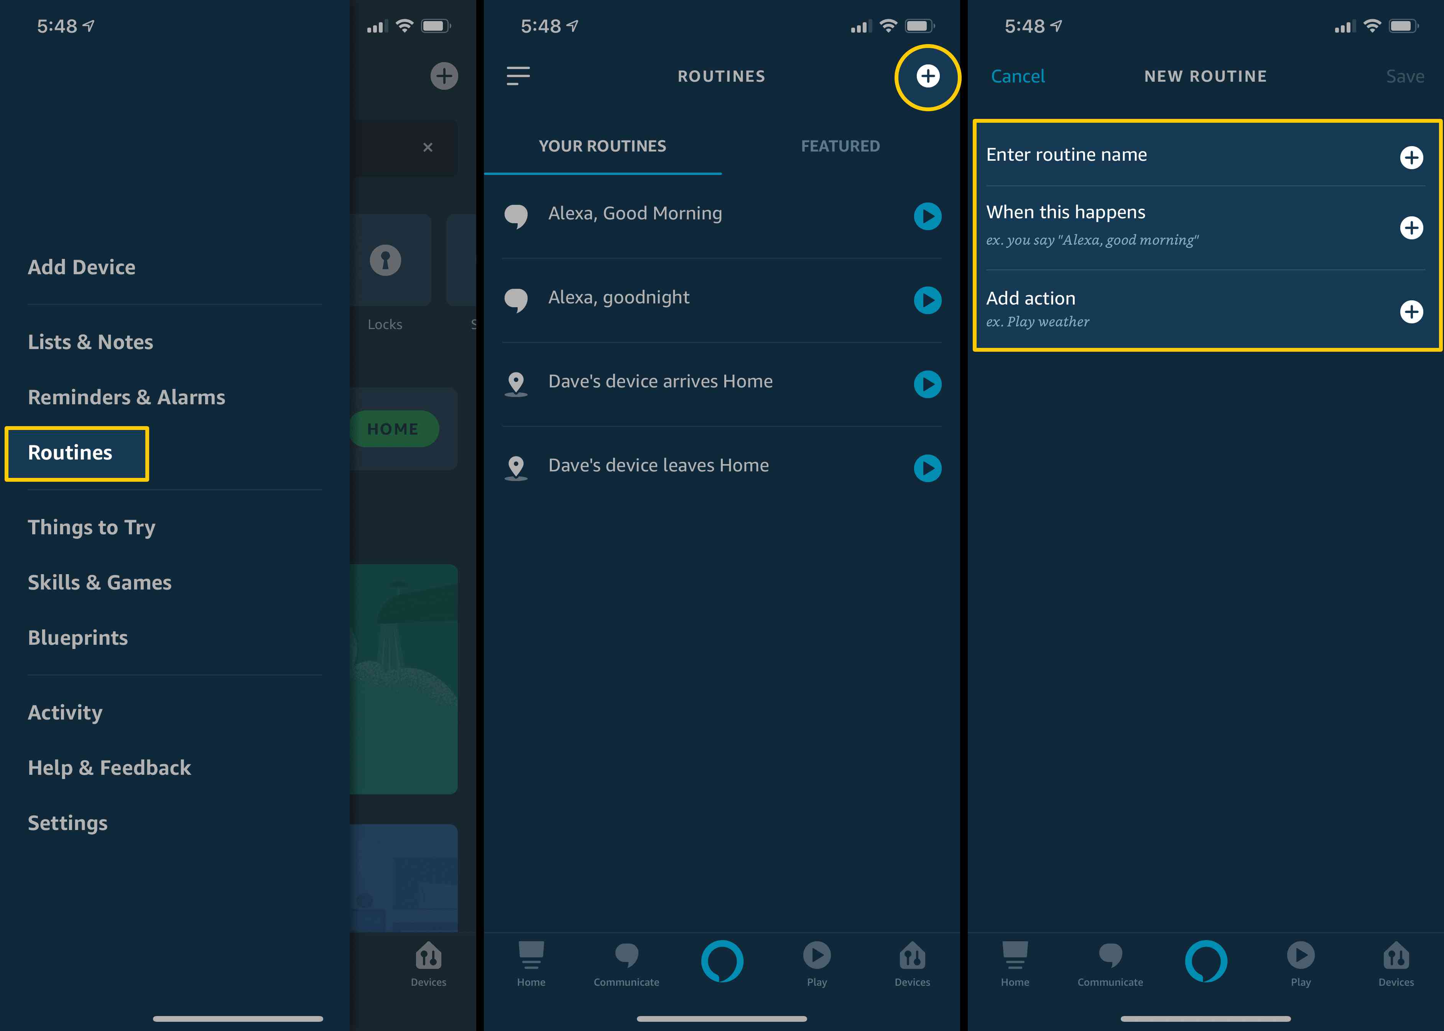Open hamburger menu on Routines screen
The width and height of the screenshot is (1444, 1031).
pyautogui.click(x=518, y=76)
